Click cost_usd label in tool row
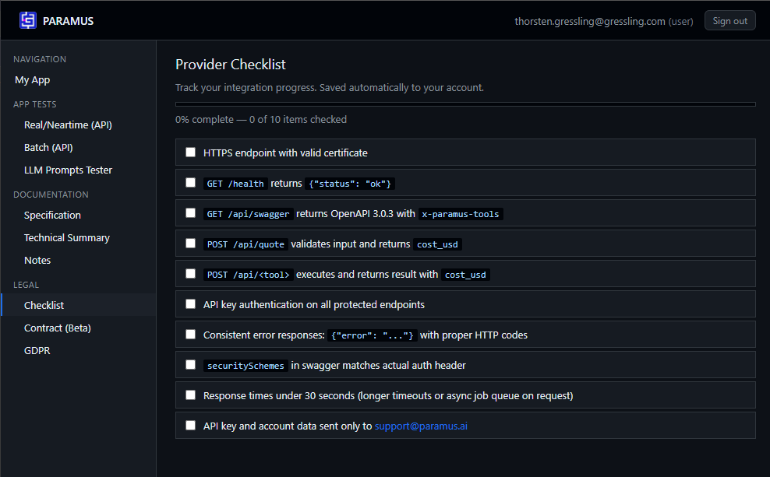 click(x=465, y=275)
